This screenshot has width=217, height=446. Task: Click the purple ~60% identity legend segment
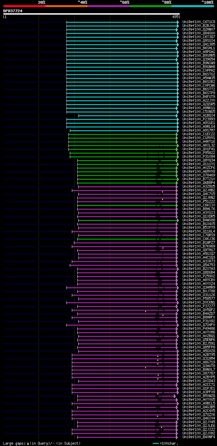pos(108,6)
